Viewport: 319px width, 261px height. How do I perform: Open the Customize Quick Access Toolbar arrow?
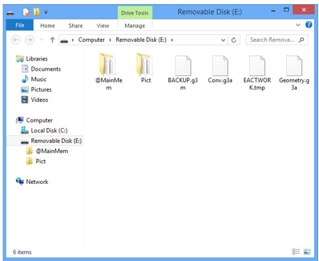46,12
